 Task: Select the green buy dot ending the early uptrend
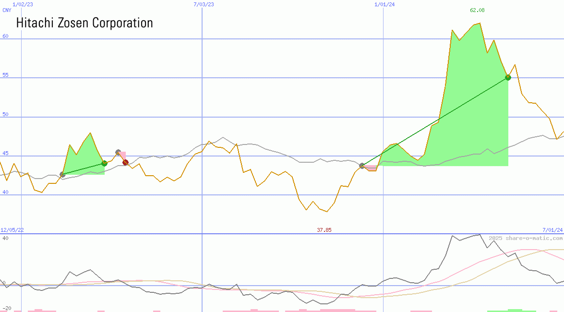point(104,163)
